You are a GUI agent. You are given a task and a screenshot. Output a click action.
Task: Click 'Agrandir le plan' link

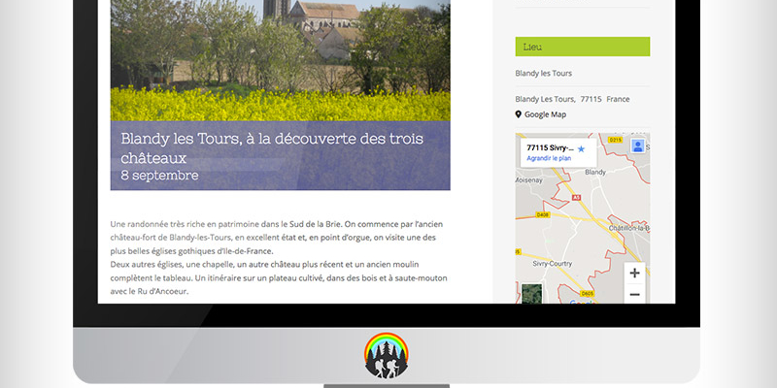coord(549,158)
